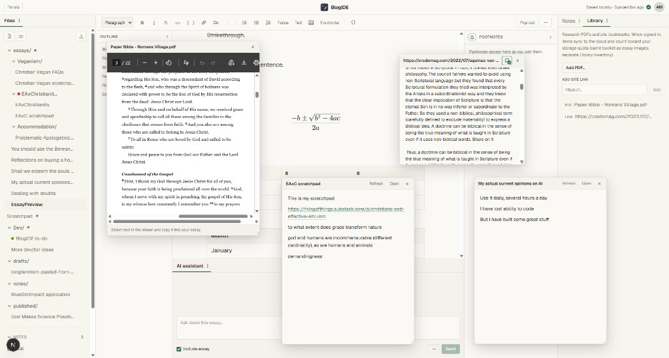The image size is (669, 358).
Task: Undo the last action in the PDF viewer
Action: point(203,63)
